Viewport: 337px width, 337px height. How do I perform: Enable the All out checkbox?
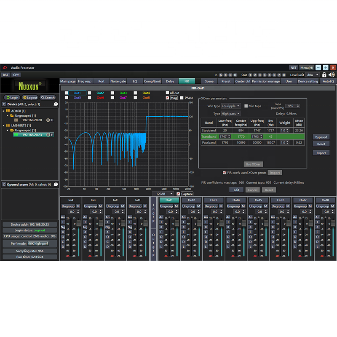tap(167, 93)
